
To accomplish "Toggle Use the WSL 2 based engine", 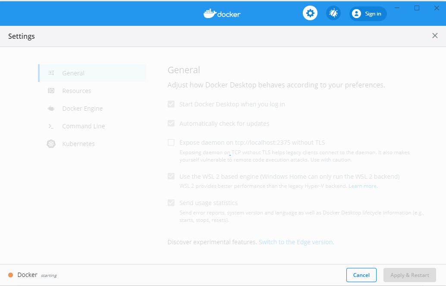I will tap(171, 176).
